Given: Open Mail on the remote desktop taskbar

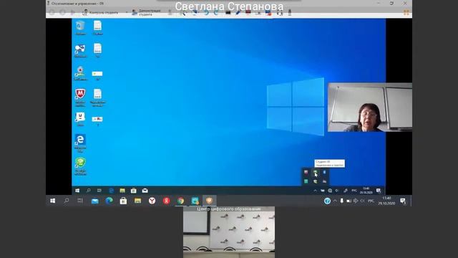Looking at the screenshot, I should pyautogui.click(x=145, y=191).
